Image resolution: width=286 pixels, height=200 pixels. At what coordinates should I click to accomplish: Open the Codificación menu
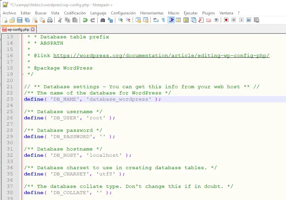75,13
